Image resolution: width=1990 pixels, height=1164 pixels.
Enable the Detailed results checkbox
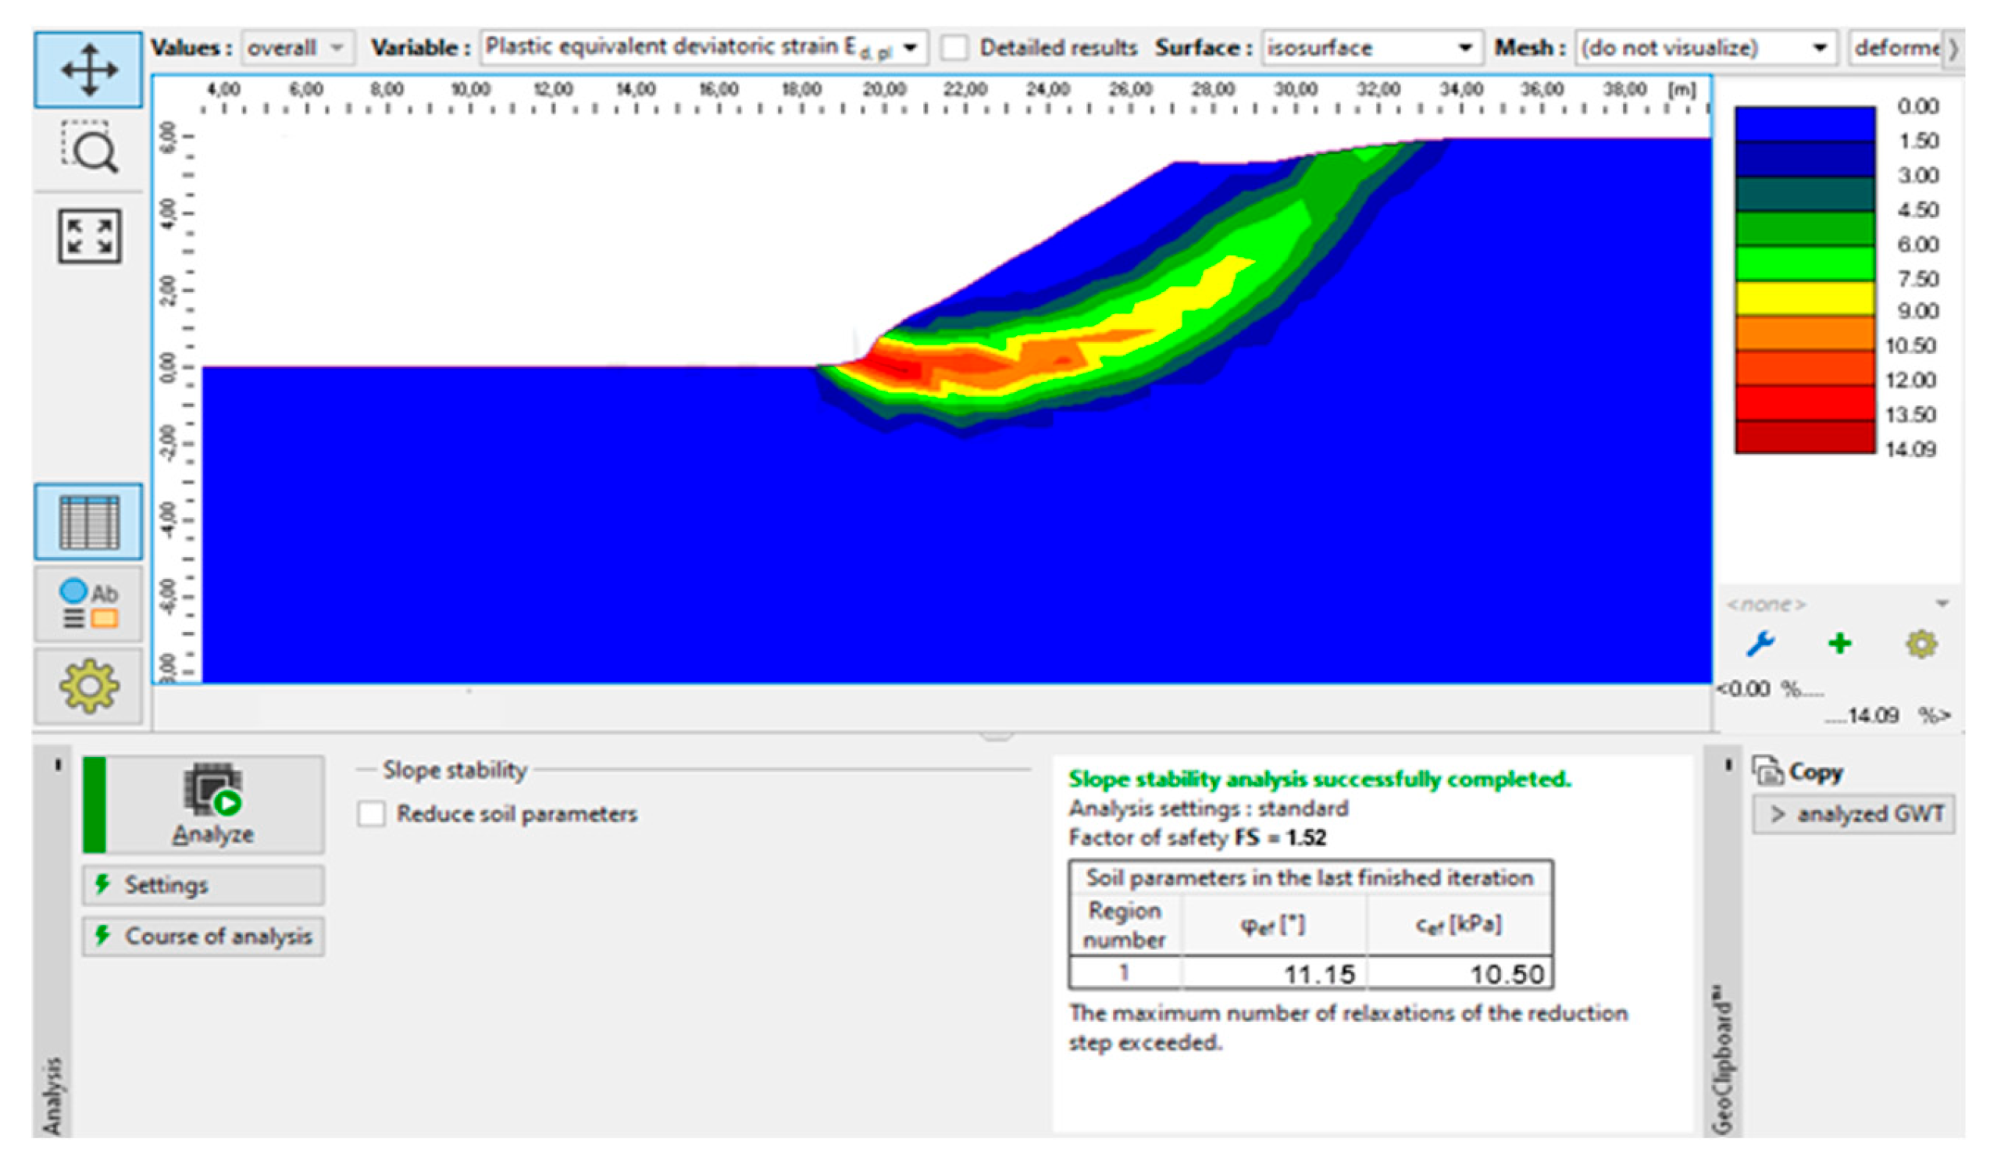[x=954, y=48]
